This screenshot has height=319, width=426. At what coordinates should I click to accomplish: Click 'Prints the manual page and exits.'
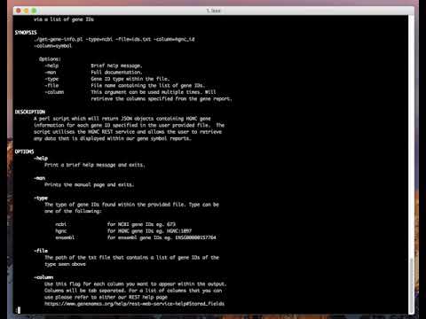point(90,184)
